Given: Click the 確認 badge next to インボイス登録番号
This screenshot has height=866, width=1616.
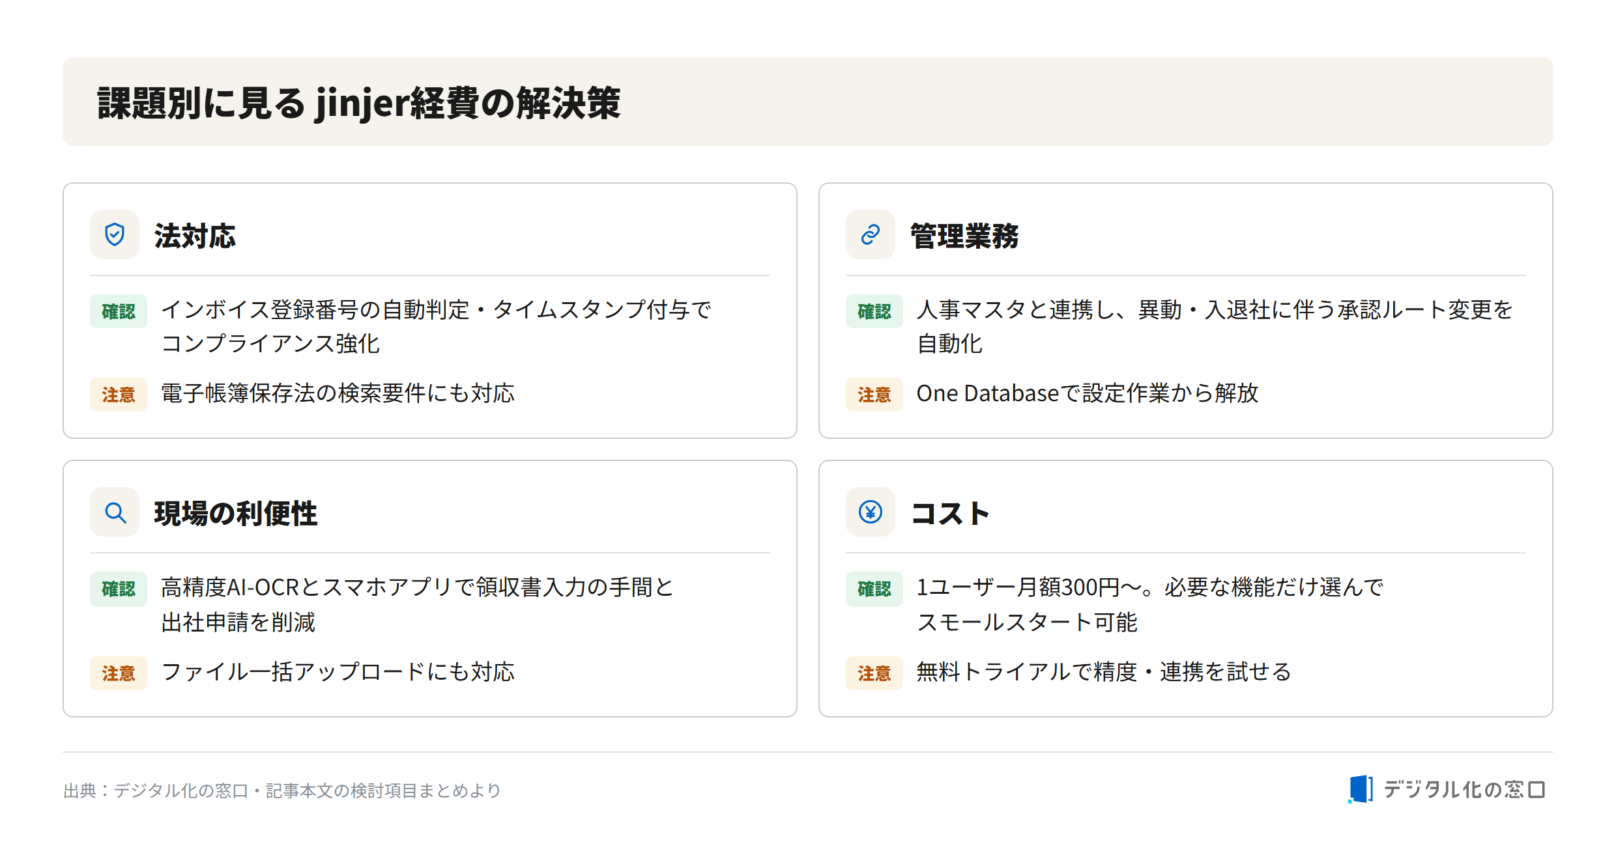Looking at the screenshot, I should (x=119, y=311).
